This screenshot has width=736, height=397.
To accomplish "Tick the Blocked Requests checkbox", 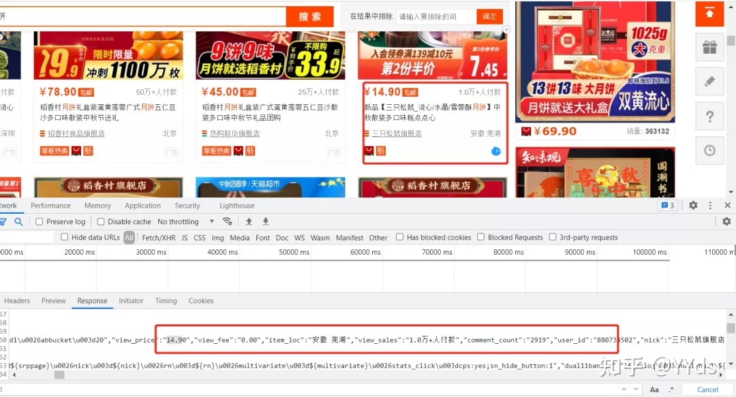I will pos(480,237).
